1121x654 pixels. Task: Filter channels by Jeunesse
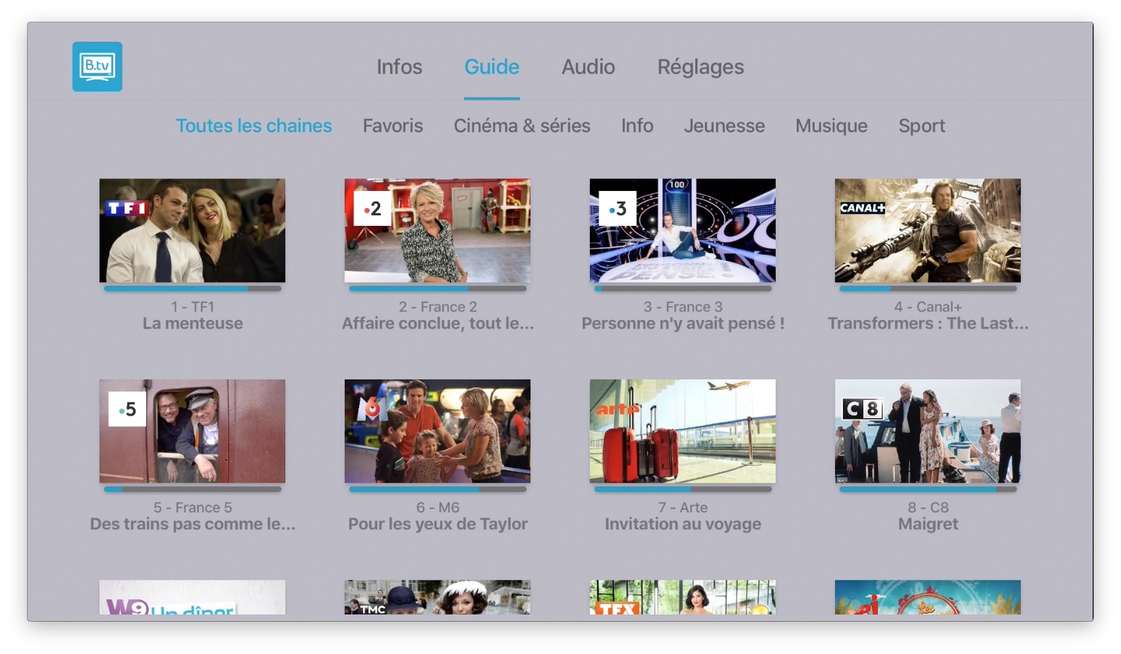point(724,126)
